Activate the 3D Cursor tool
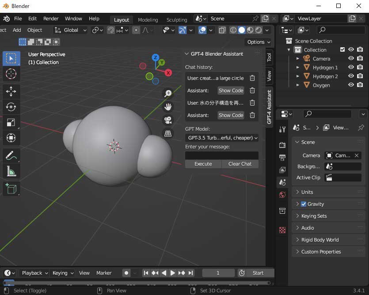Image resolution: width=369 pixels, height=295 pixels. point(11,74)
